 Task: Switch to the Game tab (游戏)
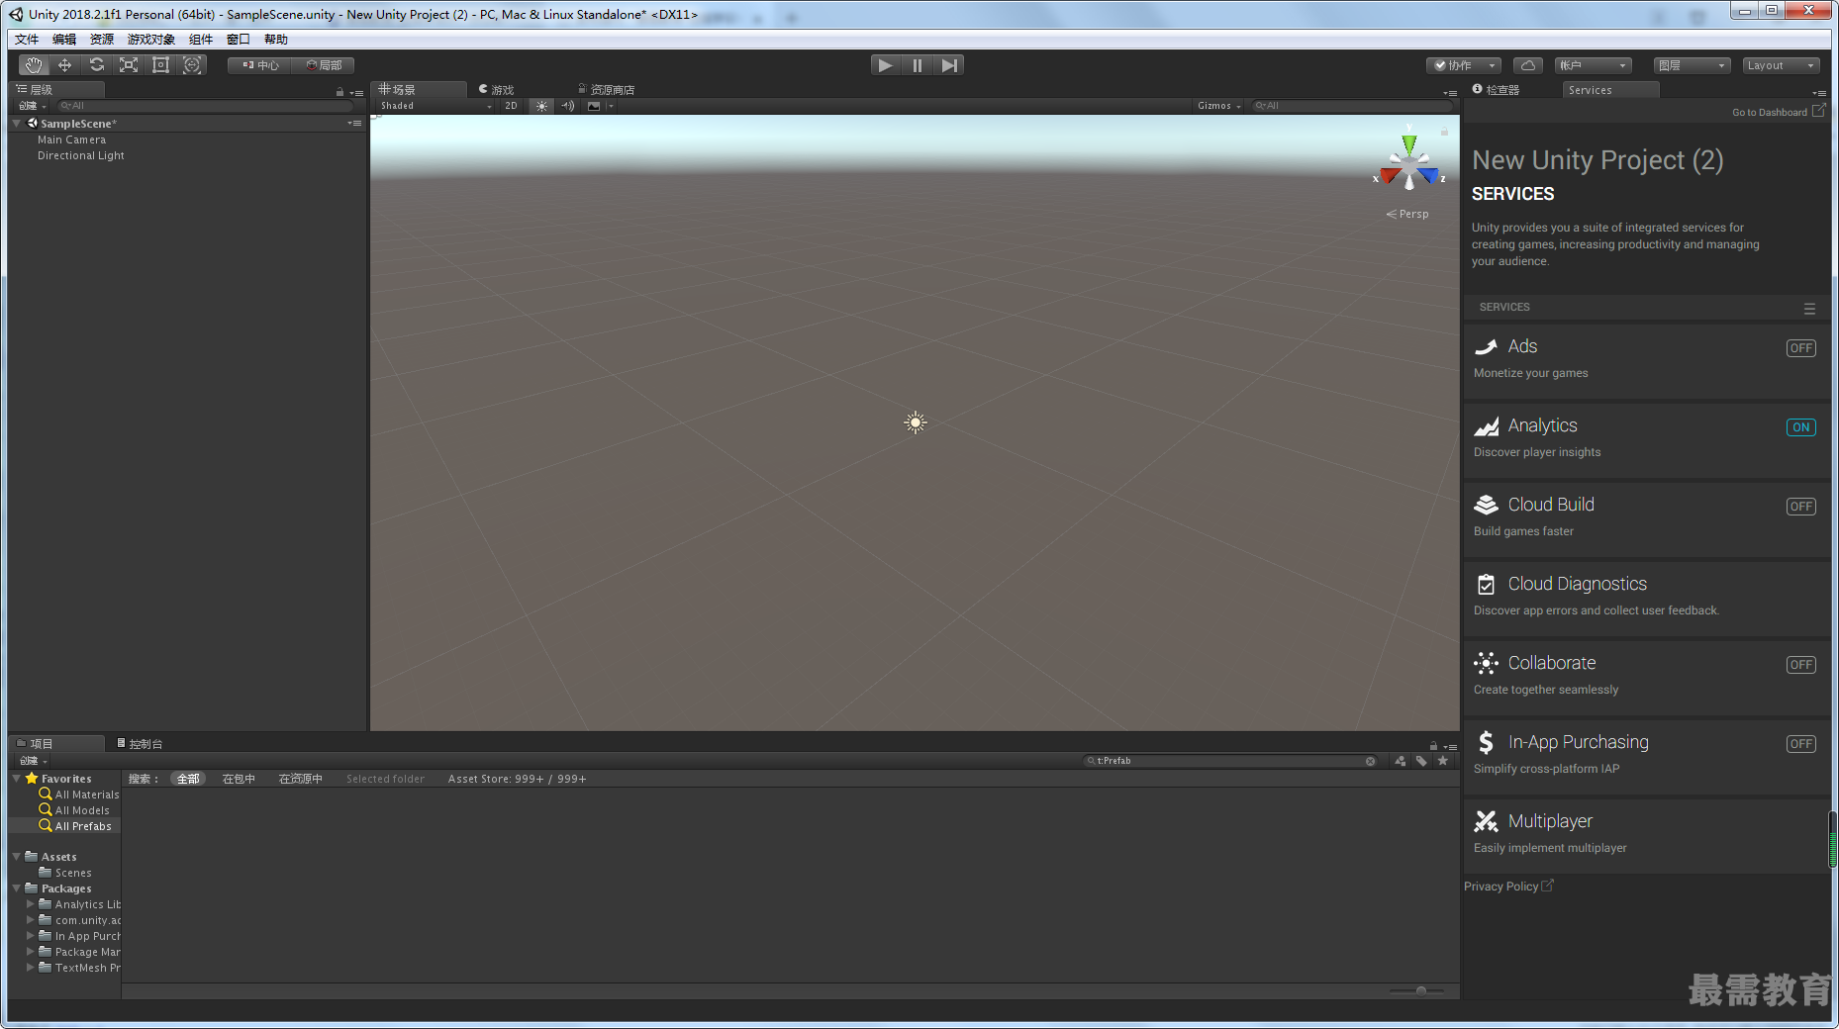[496, 90]
